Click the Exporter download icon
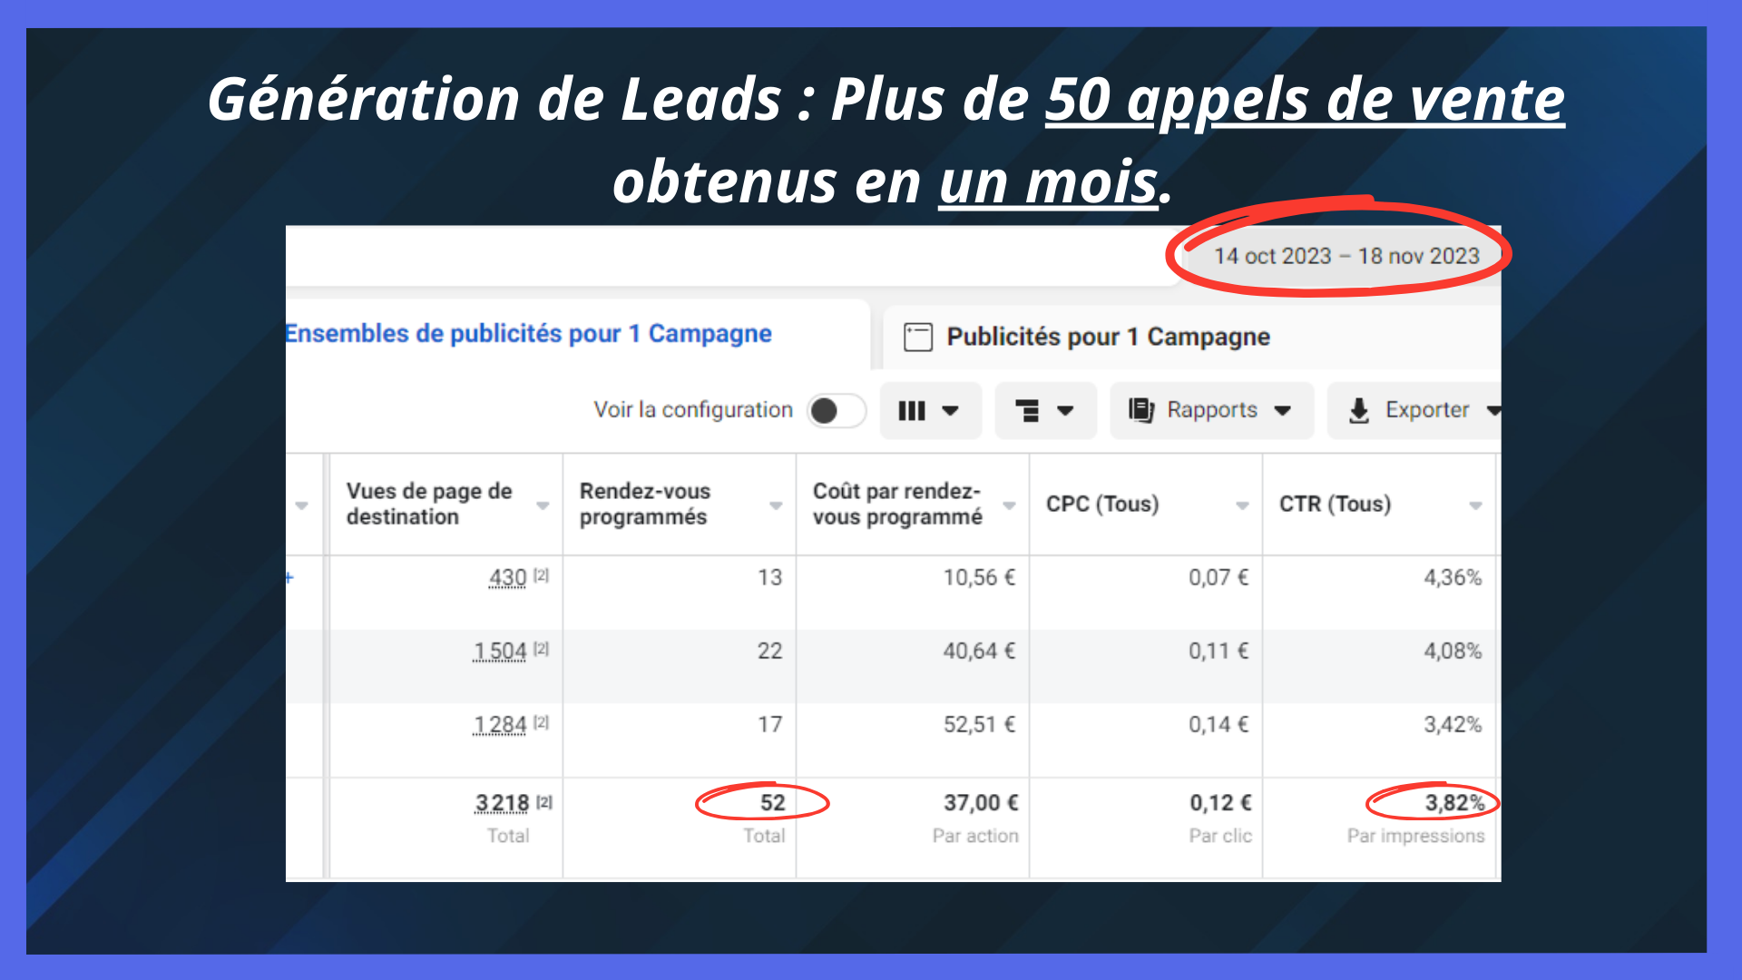The width and height of the screenshot is (1742, 980). [x=1358, y=411]
